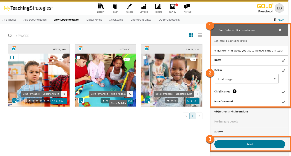291x156 pixels.
Task: Select checkbox on second documentation card
Action: (78, 58)
